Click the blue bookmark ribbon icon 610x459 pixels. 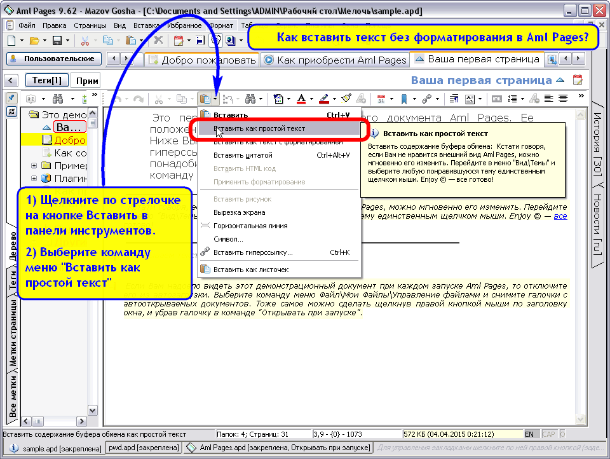click(x=404, y=99)
